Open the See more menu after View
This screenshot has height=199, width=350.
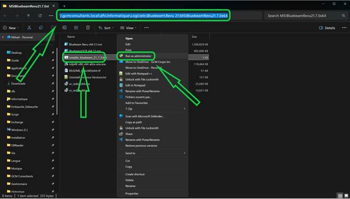(147, 28)
